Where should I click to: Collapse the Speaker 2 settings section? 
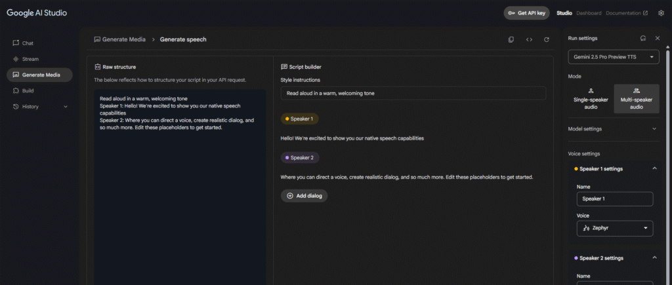click(654, 258)
